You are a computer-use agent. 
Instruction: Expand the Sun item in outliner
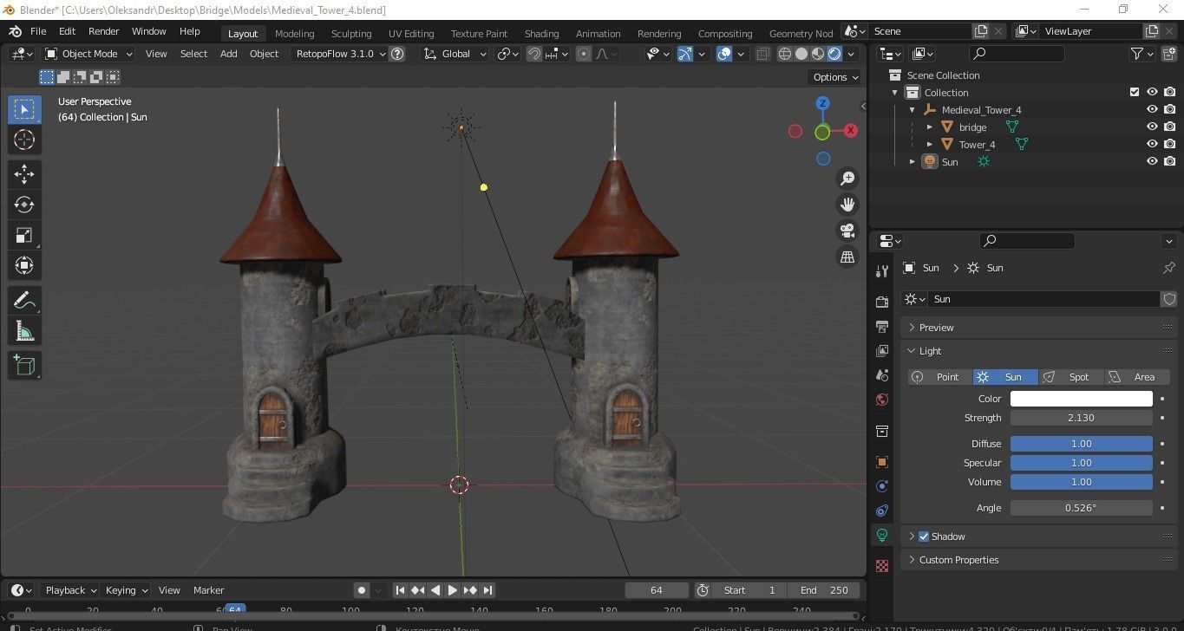tap(913, 161)
